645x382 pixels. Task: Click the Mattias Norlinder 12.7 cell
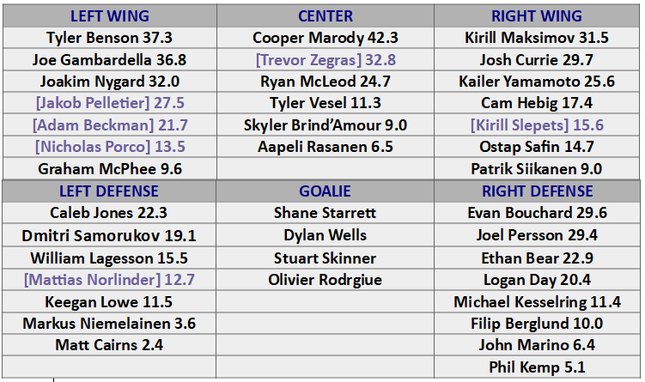(x=109, y=280)
